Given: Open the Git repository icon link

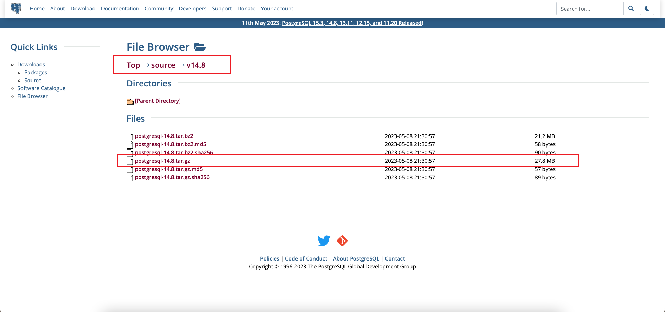Looking at the screenshot, I should point(342,240).
